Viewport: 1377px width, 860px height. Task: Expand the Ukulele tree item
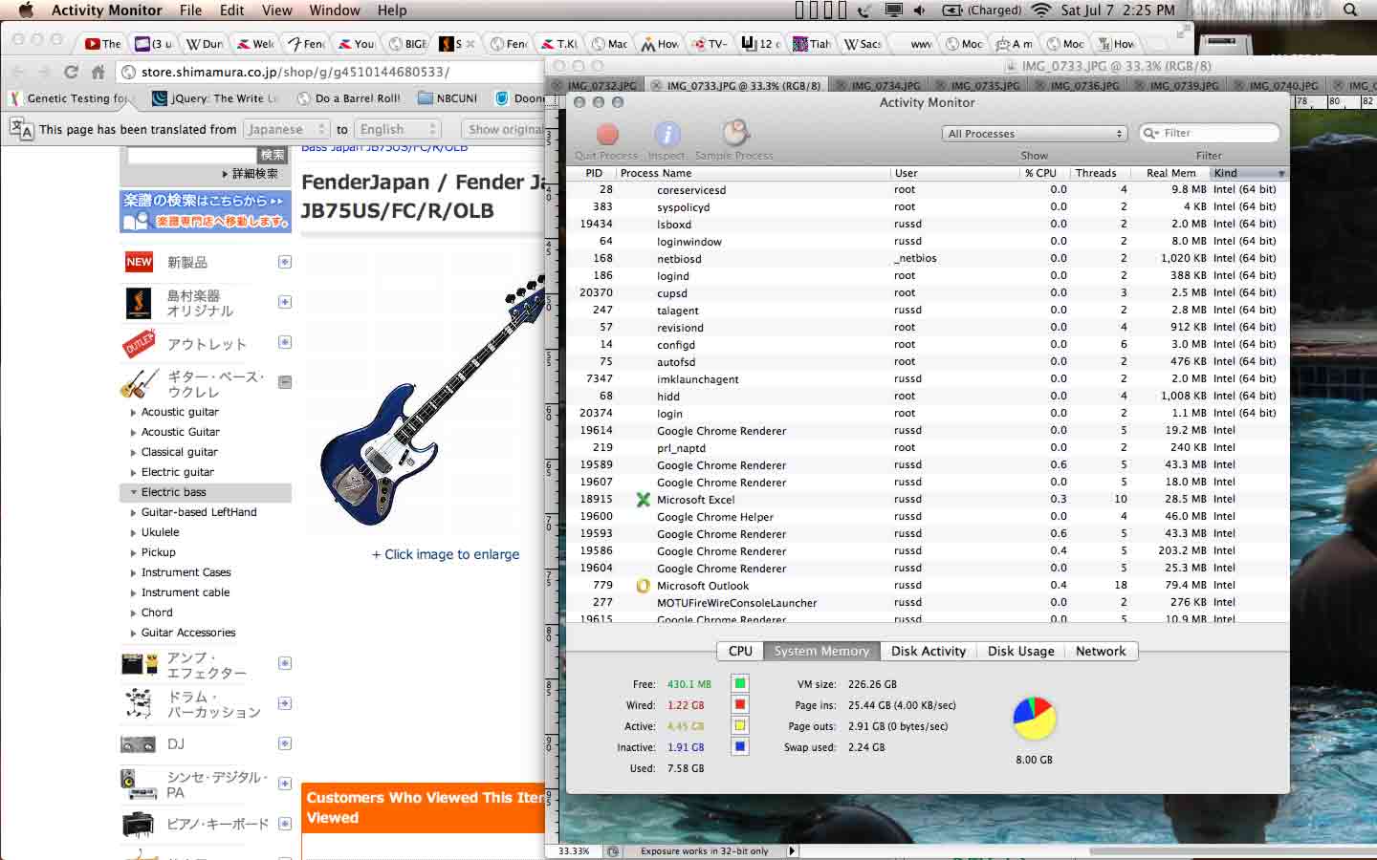coord(133,533)
